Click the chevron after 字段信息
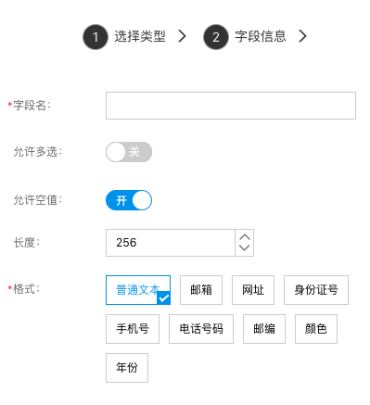Image resolution: width=370 pixels, height=405 pixels. click(x=303, y=36)
